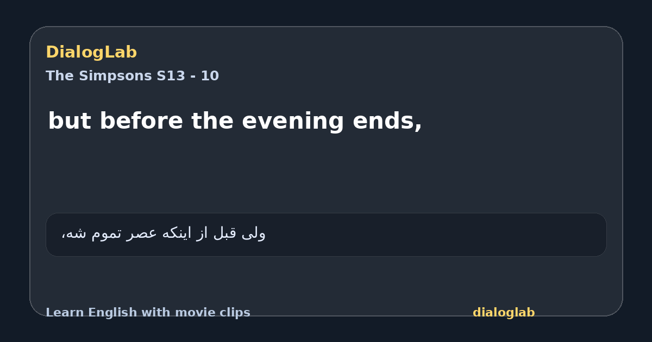The width and height of the screenshot is (652, 342).
Task: Tap the word "ends," in the subtitle
Action: pyautogui.click(x=387, y=121)
